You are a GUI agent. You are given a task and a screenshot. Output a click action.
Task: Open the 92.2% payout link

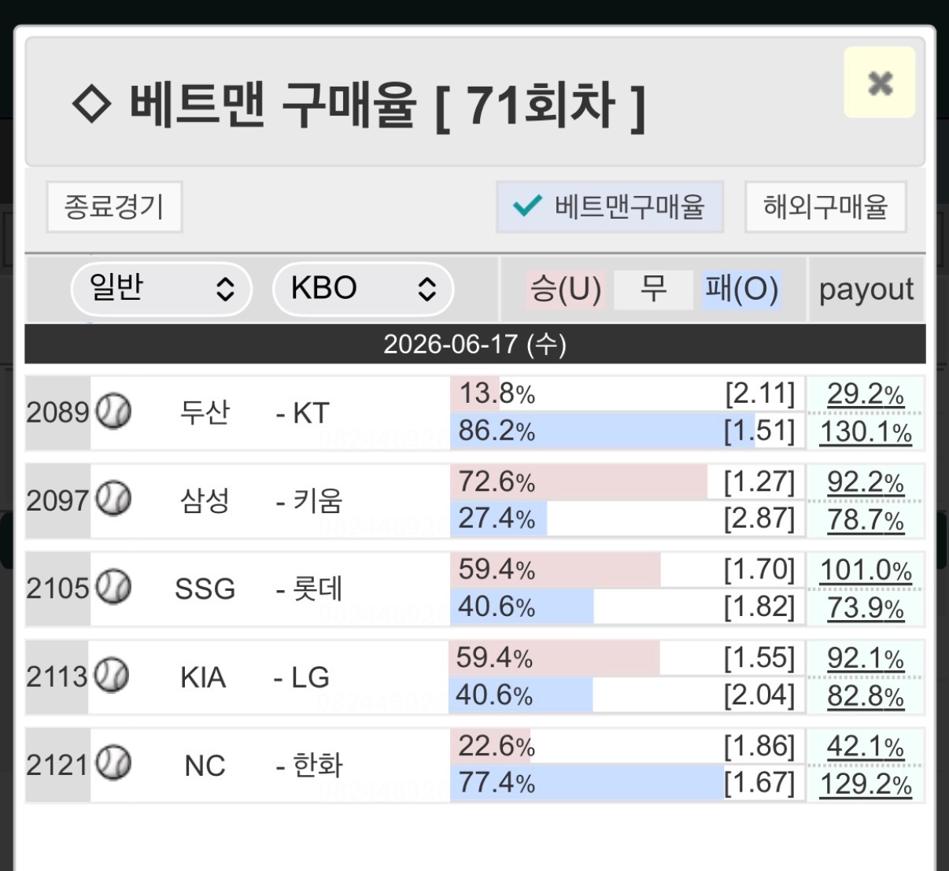(866, 482)
